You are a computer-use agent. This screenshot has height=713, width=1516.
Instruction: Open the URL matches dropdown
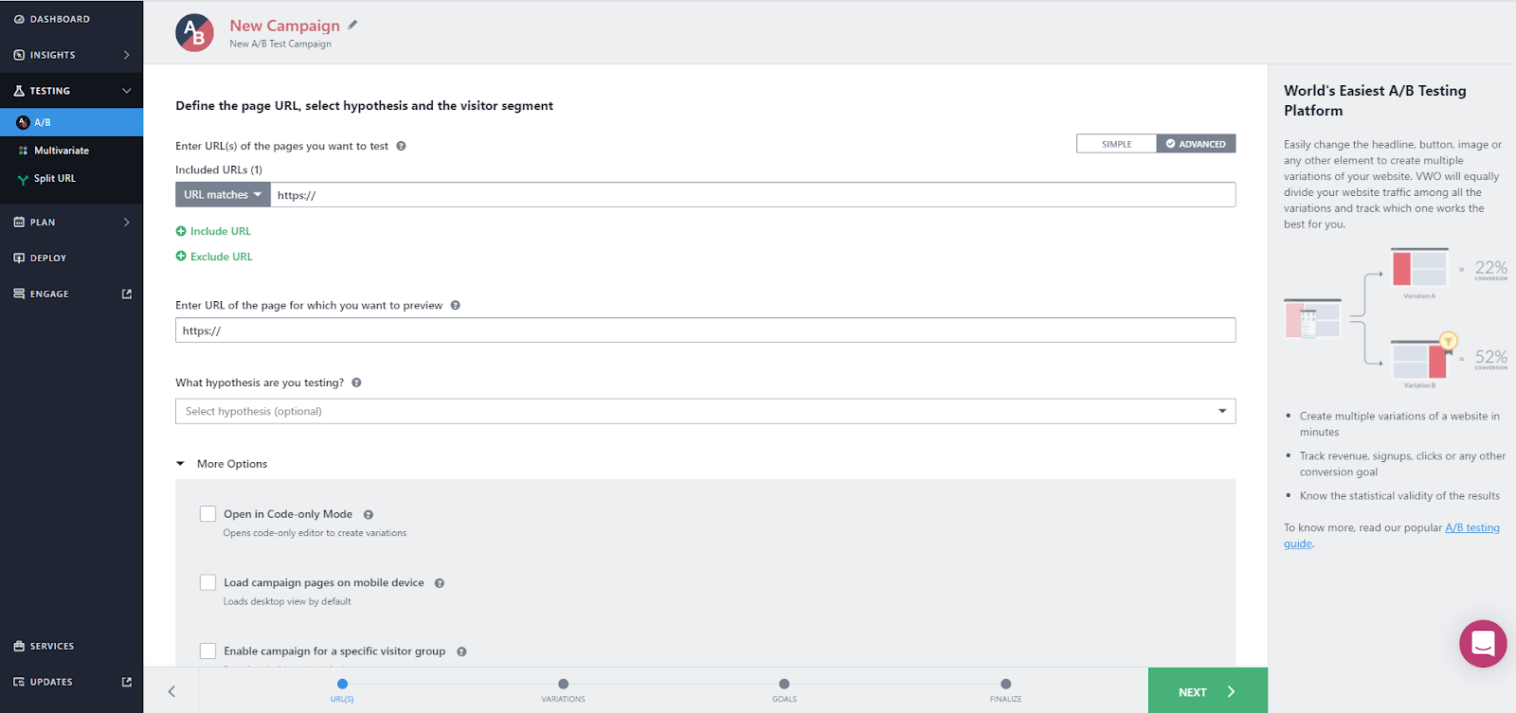click(x=223, y=195)
